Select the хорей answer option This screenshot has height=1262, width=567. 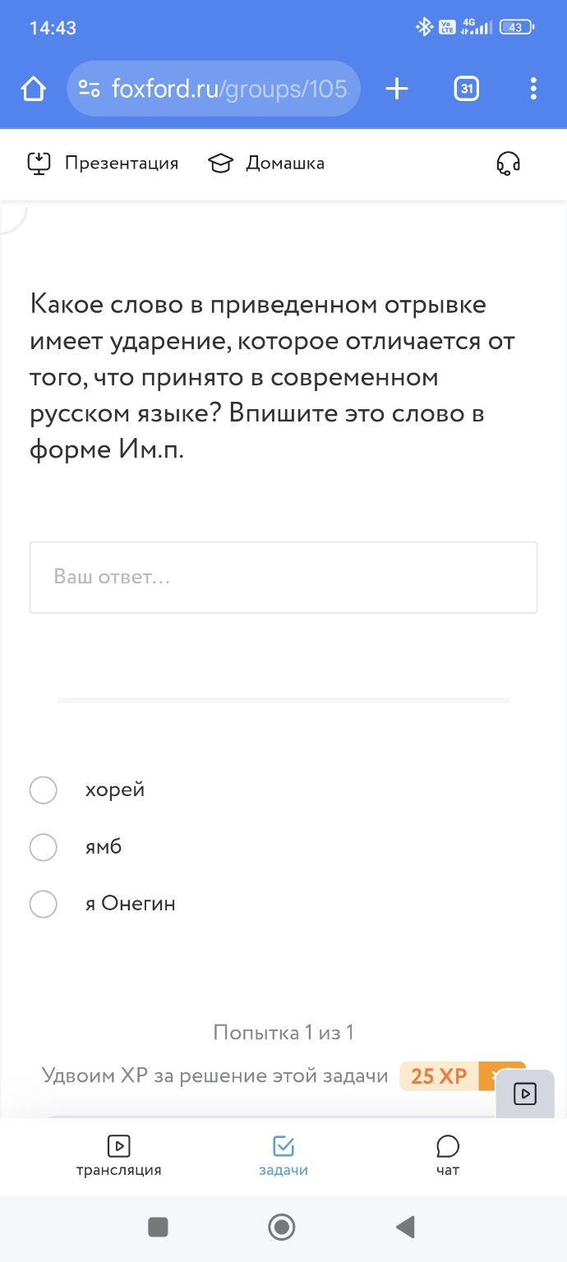pos(43,790)
